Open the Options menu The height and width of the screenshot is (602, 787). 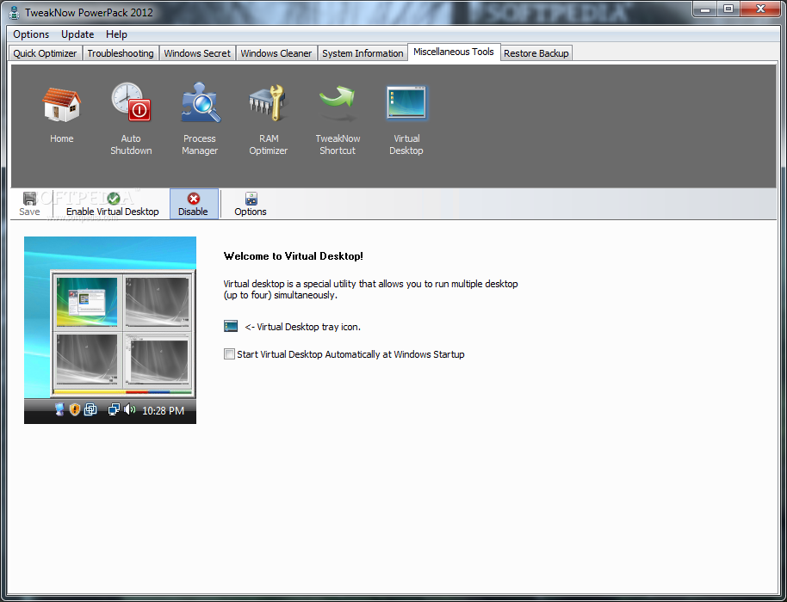click(x=31, y=34)
